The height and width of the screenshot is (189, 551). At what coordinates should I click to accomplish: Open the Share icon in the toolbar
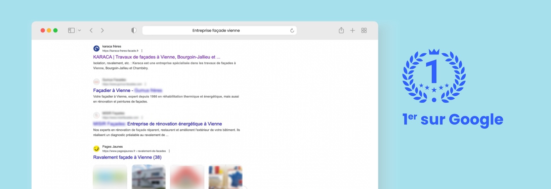point(341,30)
